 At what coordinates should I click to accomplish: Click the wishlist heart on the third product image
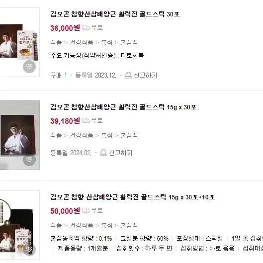[29, 250]
